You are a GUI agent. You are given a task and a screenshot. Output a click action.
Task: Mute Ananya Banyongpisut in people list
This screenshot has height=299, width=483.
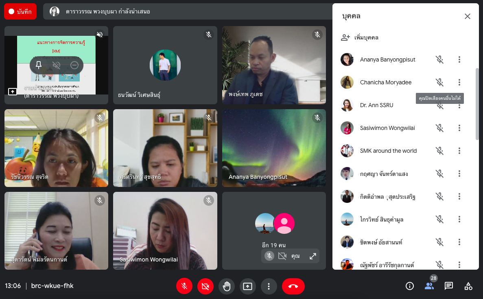[439, 59]
